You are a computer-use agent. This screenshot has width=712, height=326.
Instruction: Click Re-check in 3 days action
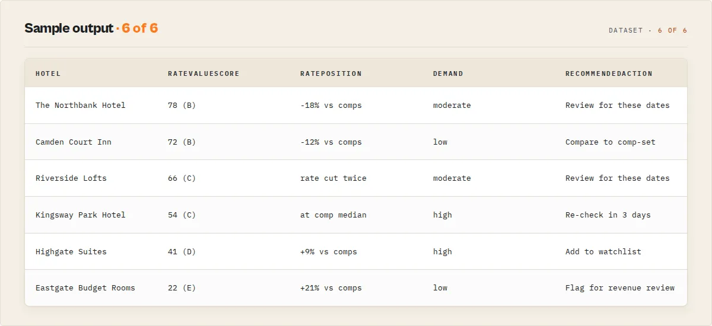tap(608, 215)
